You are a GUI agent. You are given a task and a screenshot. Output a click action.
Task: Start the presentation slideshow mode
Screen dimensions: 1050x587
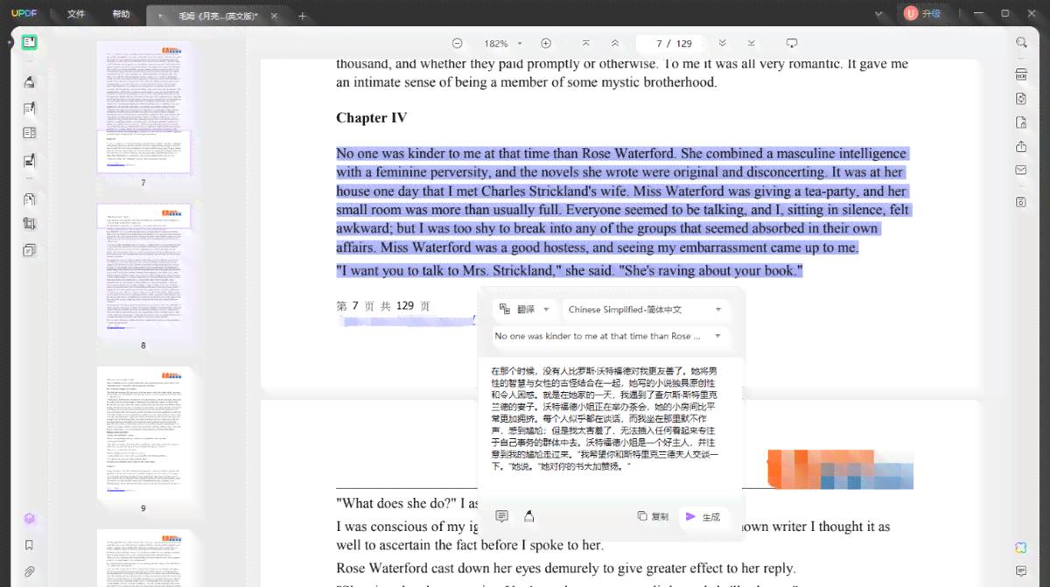(x=792, y=43)
